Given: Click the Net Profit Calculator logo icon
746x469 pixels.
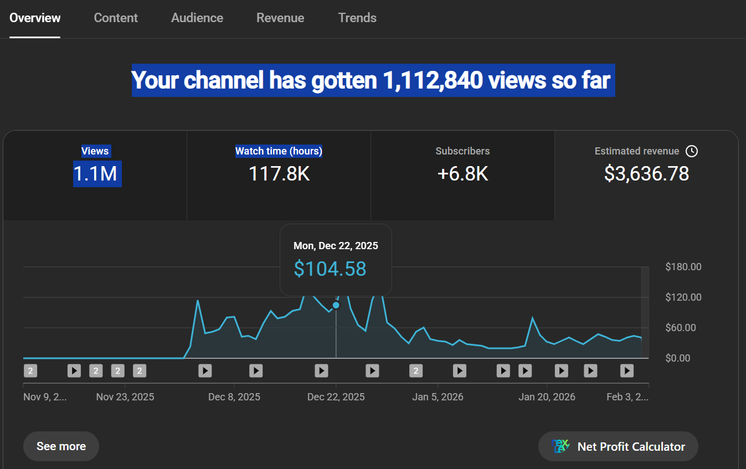Looking at the screenshot, I should click(x=560, y=446).
